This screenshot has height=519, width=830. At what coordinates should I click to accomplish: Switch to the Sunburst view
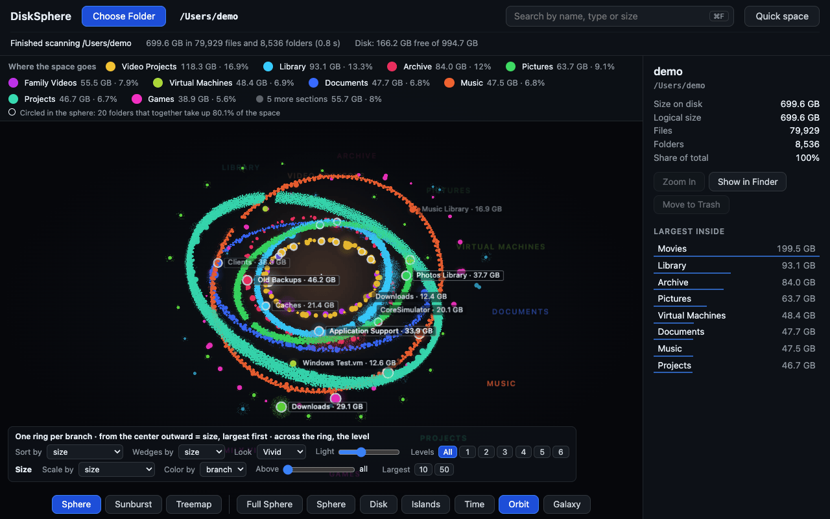click(134, 505)
